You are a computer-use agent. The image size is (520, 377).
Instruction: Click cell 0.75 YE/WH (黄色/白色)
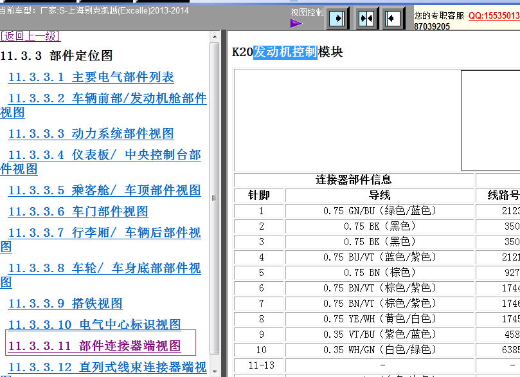coord(380,319)
